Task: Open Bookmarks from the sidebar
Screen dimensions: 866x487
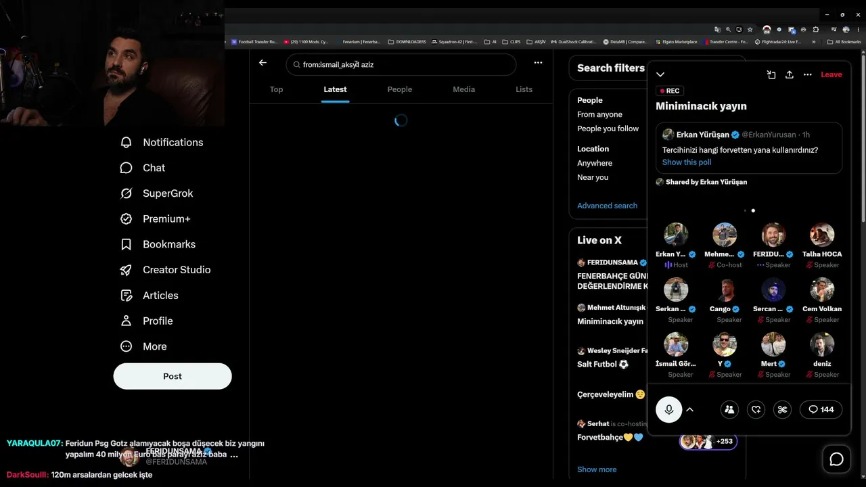Action: [158, 244]
